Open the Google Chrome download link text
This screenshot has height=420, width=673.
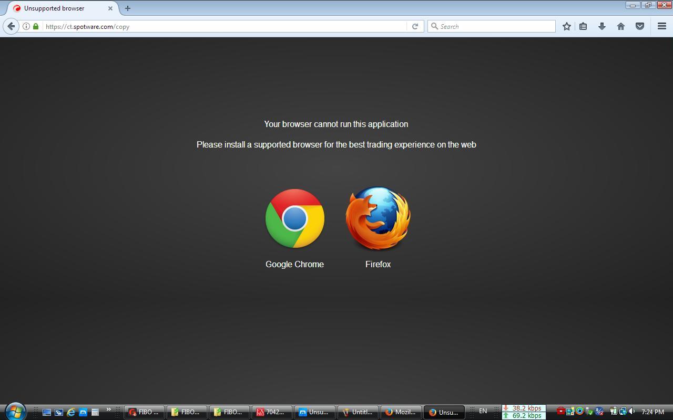[x=294, y=264]
